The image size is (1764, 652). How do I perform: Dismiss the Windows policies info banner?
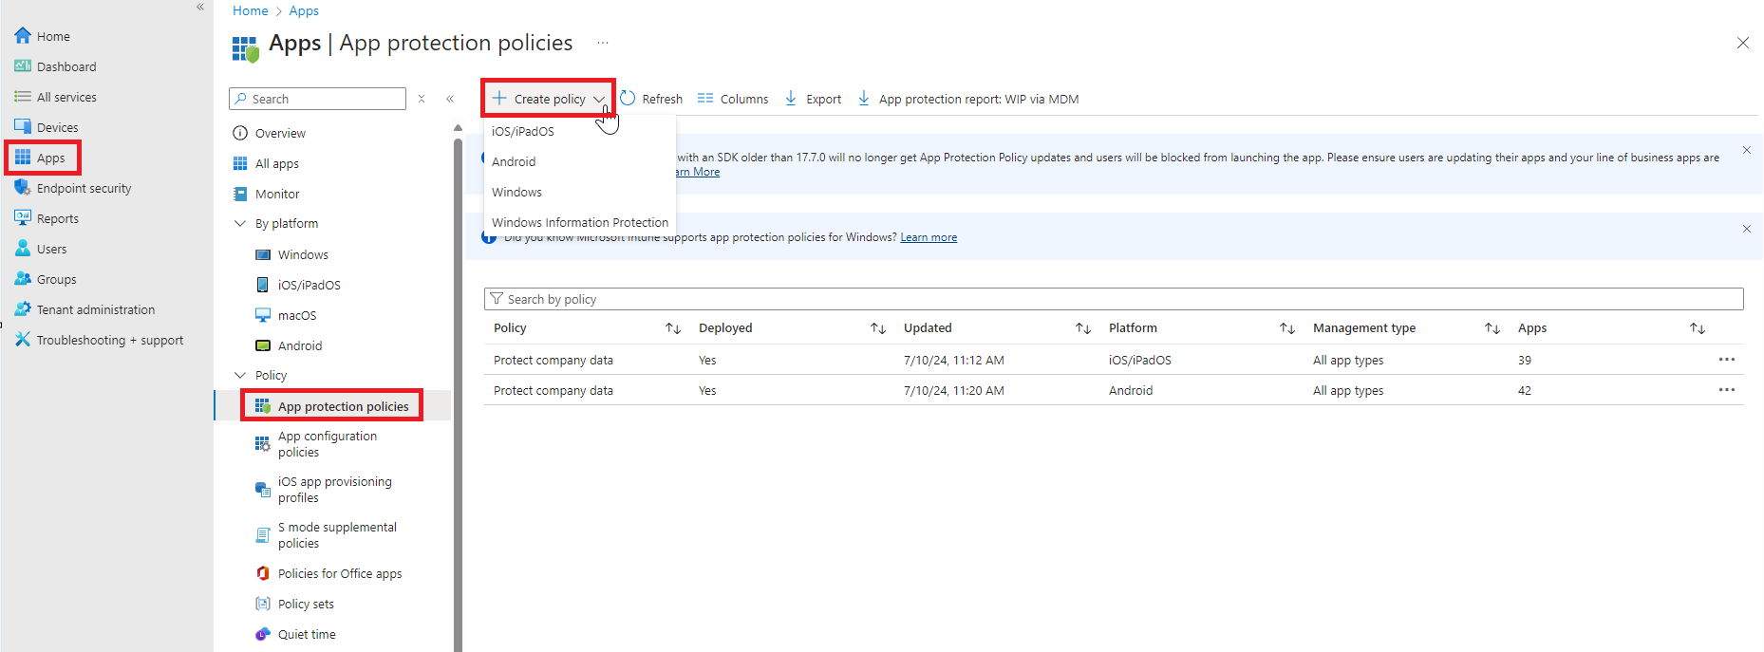[x=1747, y=229]
